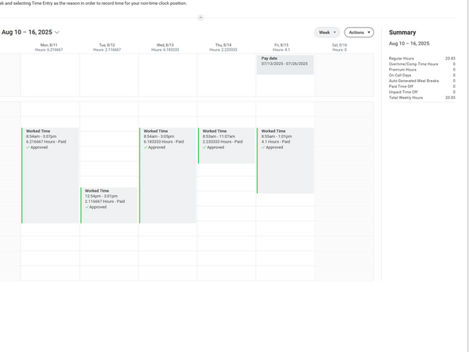Click Unpaid Time Off summary row
469x352 pixels.
(x=422, y=92)
